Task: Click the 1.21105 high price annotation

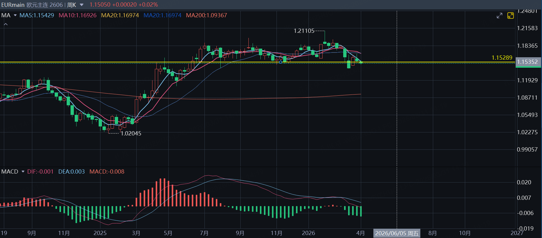Action: (304, 31)
